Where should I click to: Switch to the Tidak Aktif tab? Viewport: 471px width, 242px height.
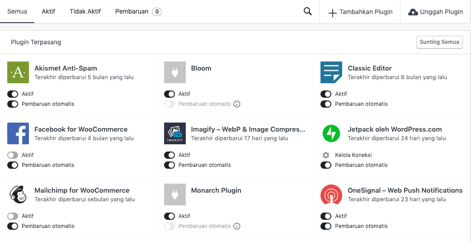click(85, 11)
